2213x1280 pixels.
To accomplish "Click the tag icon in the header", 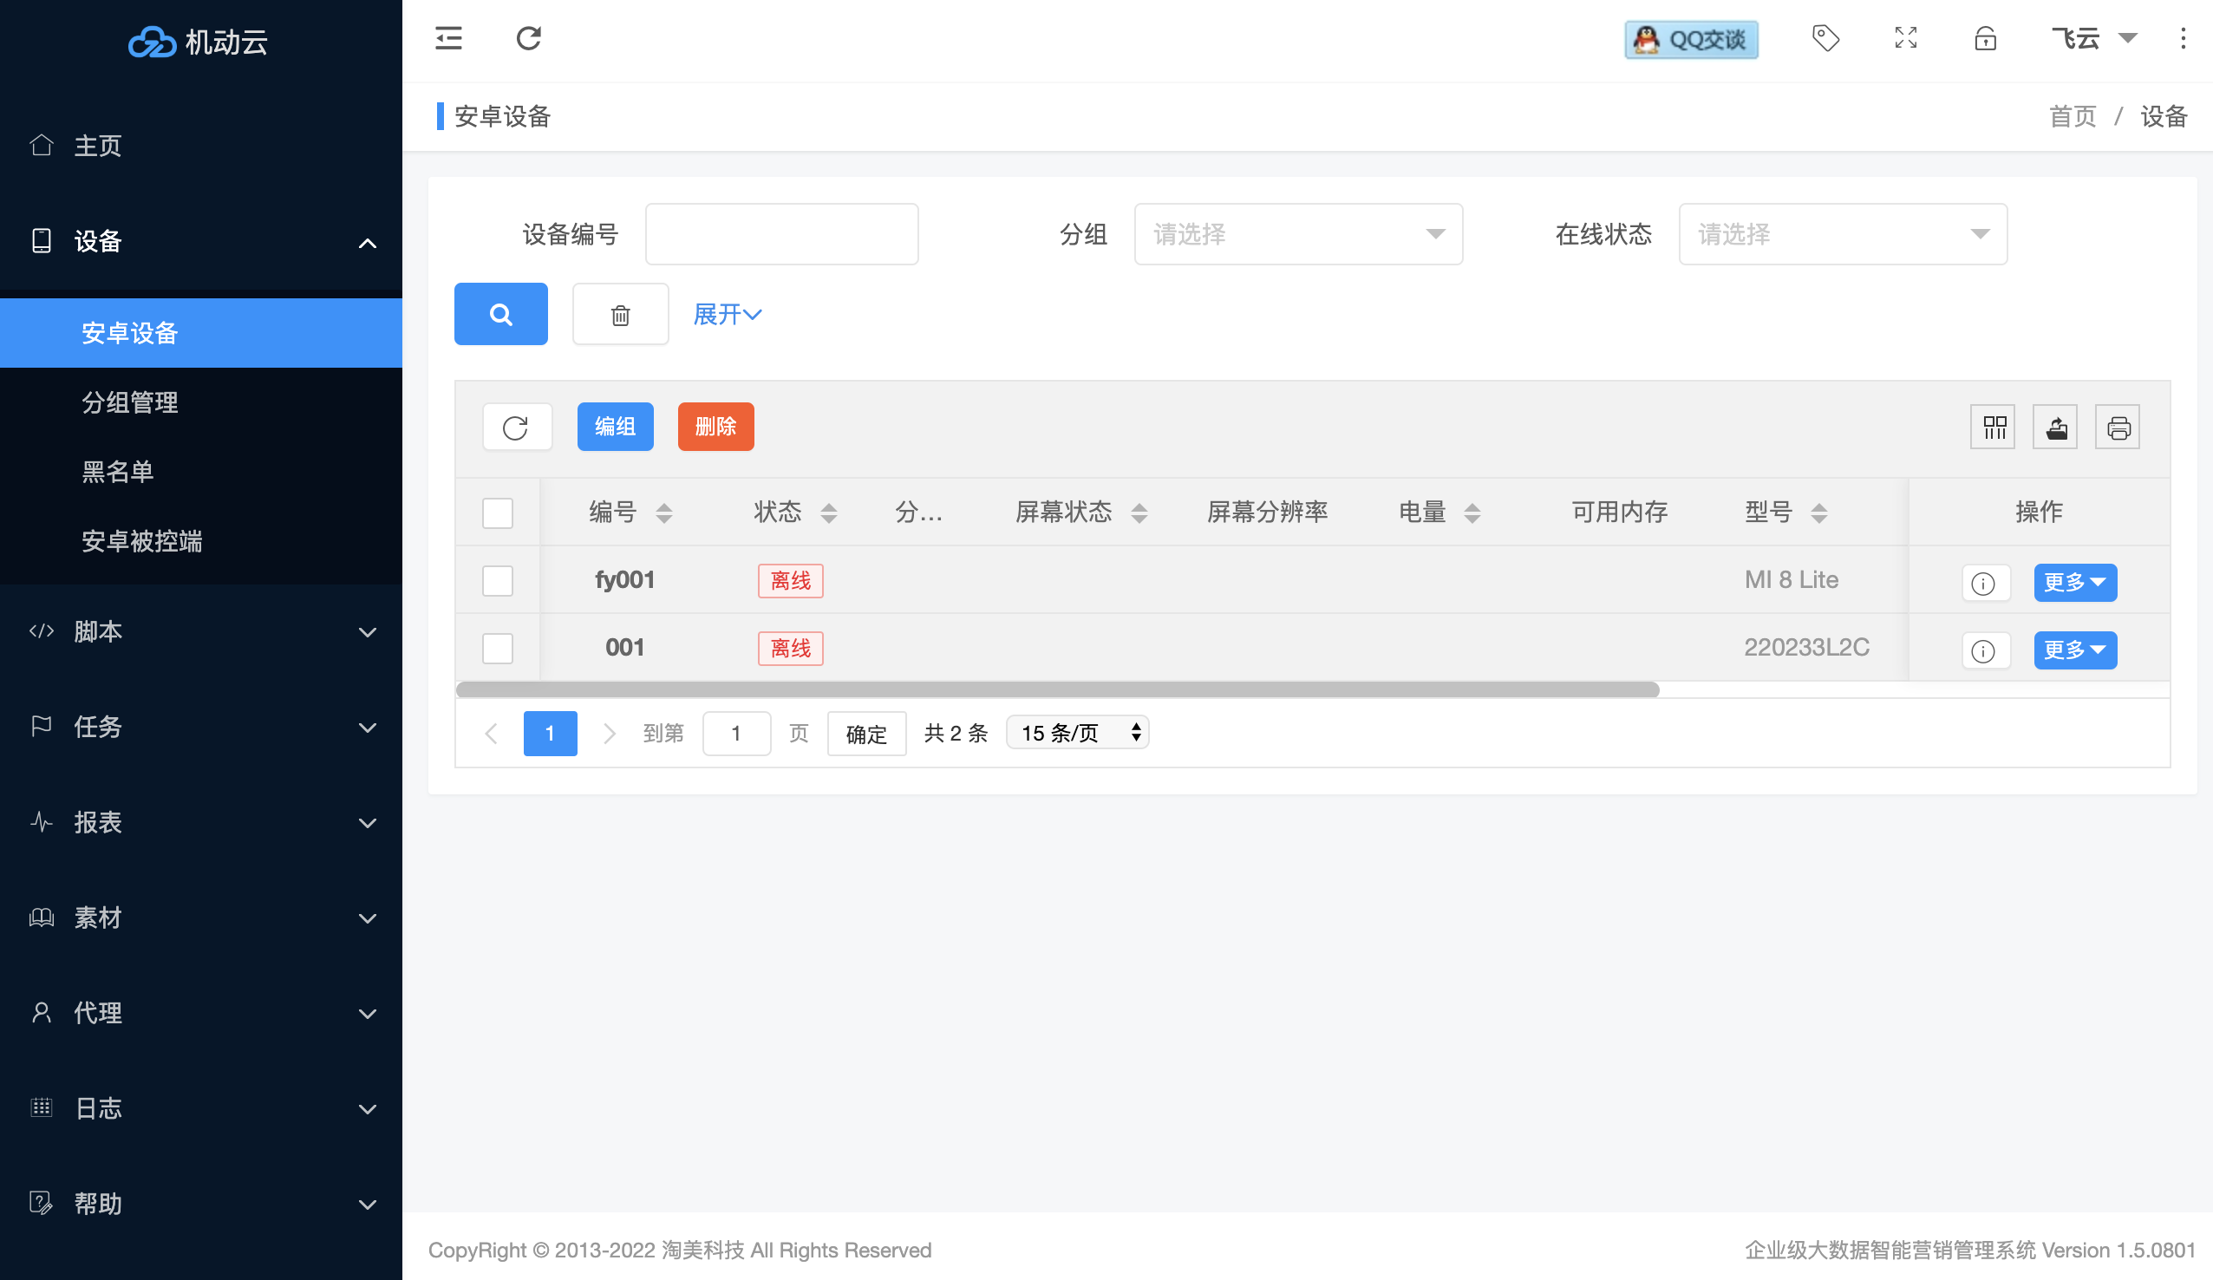I will pyautogui.click(x=1825, y=39).
